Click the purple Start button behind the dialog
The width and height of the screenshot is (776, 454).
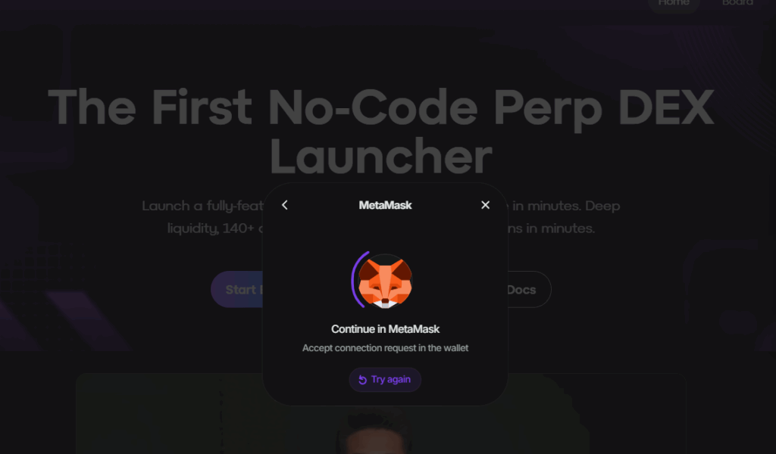(237, 290)
